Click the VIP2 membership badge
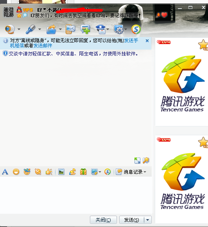208x227 pixels. [28, 10]
